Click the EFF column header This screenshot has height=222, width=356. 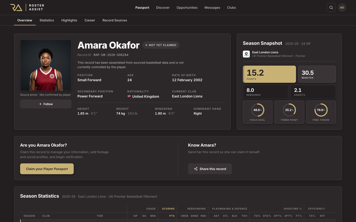click(322, 216)
